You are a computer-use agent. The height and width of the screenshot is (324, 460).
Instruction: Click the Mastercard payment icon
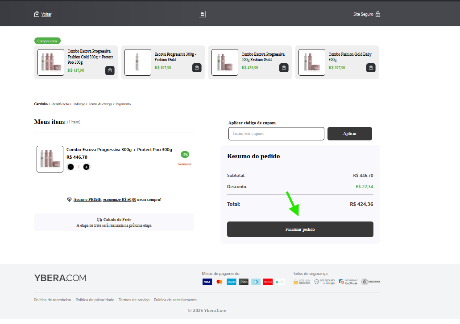219,282
